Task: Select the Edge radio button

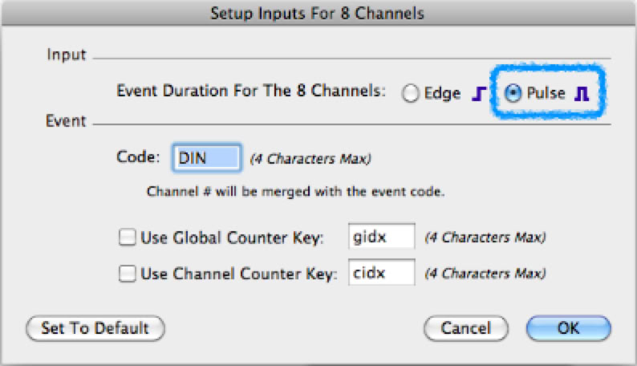Action: tap(412, 94)
